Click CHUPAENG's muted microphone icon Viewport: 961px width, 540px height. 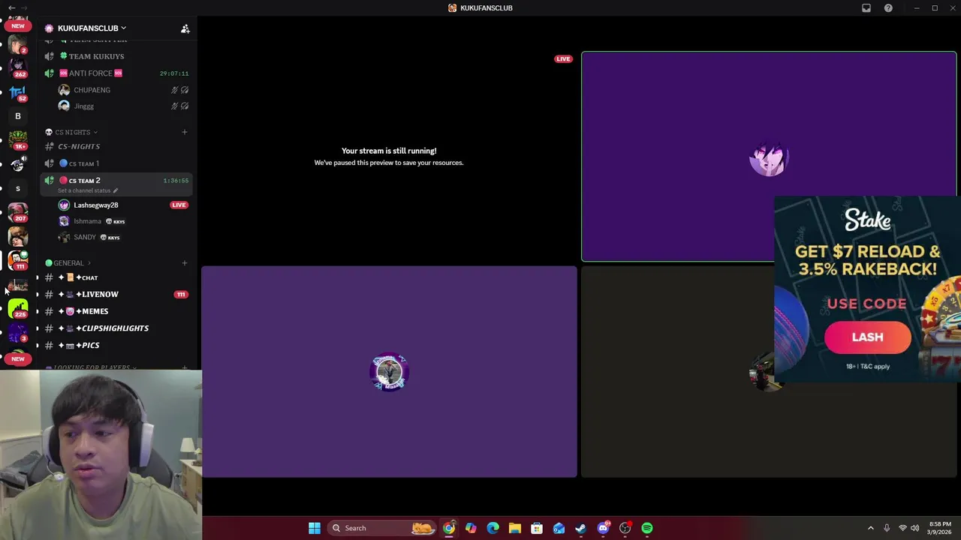tap(174, 90)
